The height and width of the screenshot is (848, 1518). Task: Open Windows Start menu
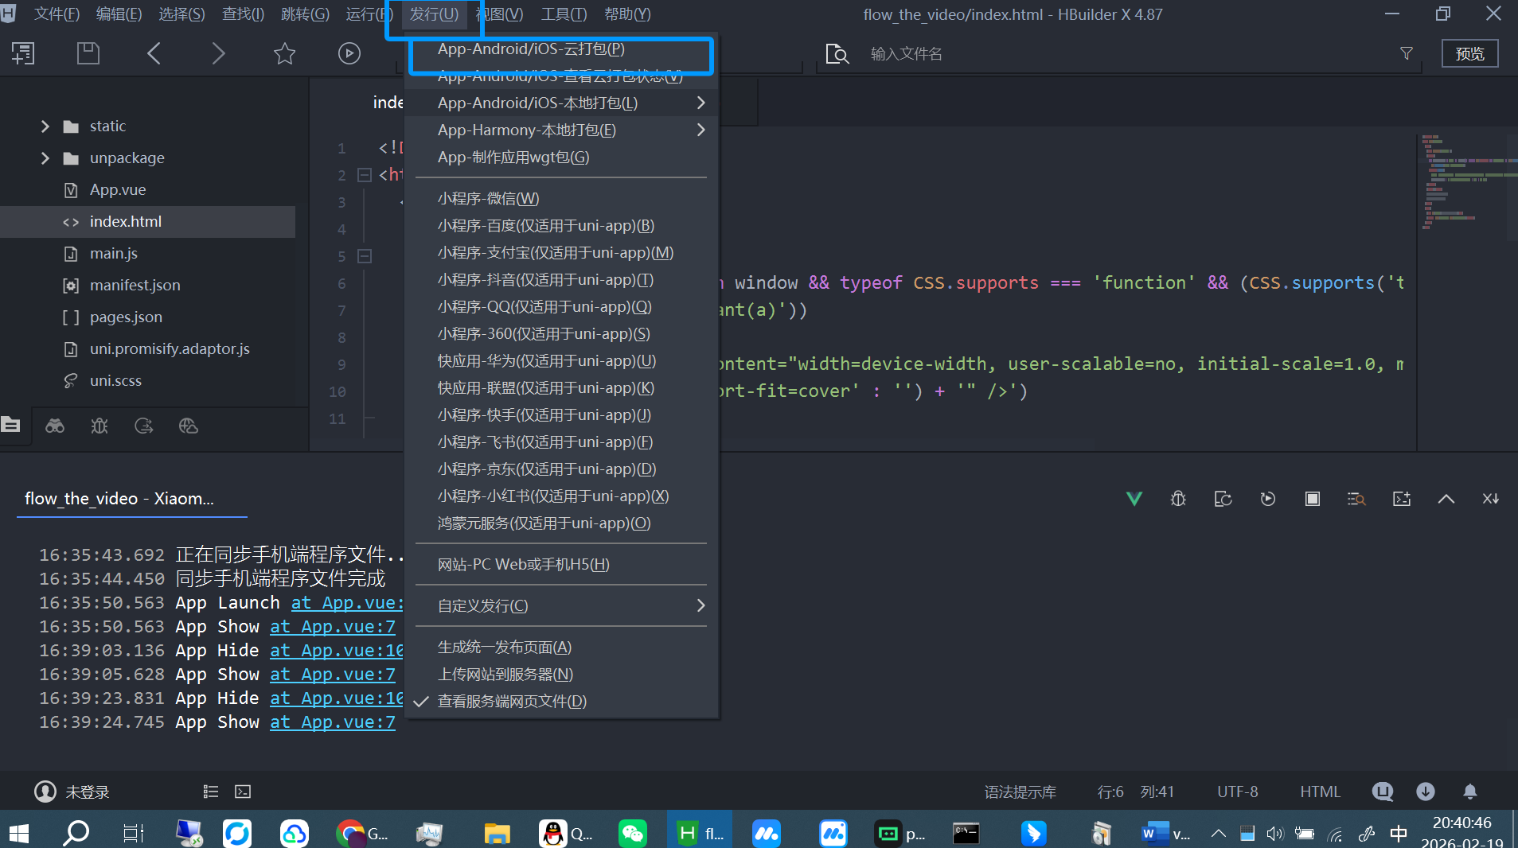click(19, 833)
